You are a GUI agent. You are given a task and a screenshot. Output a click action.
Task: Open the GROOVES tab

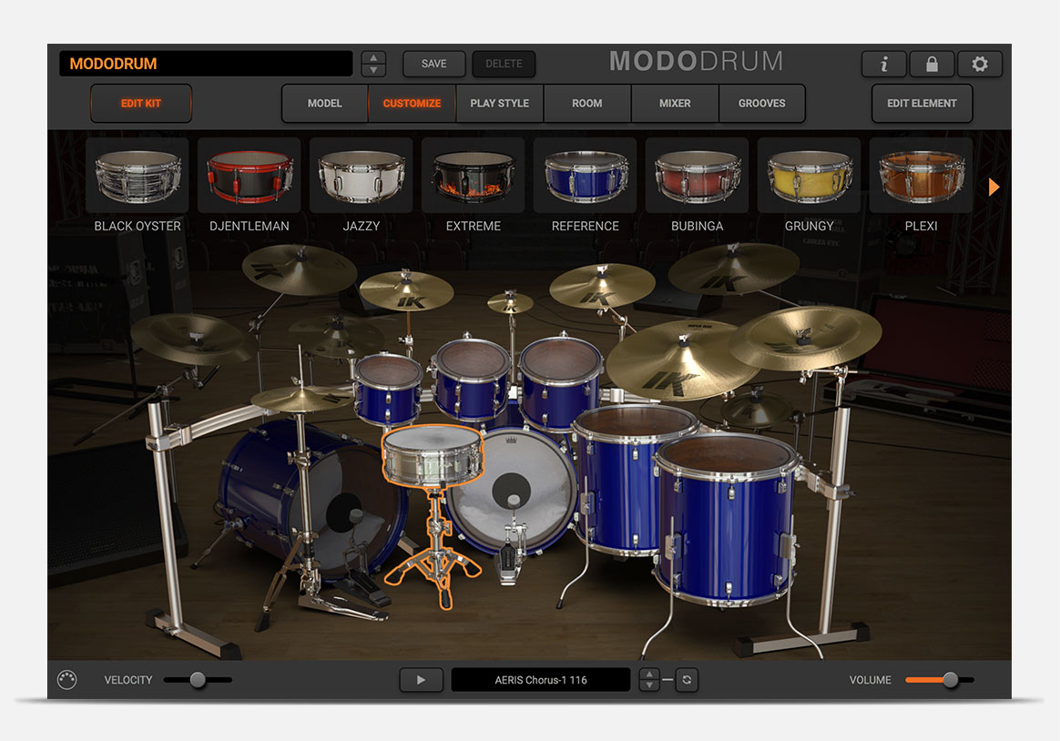(x=762, y=103)
